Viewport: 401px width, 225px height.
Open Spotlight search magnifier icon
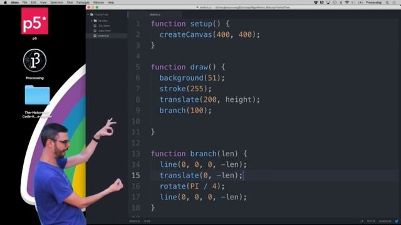point(387,2)
